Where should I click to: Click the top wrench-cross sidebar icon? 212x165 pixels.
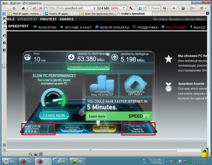pos(4,19)
